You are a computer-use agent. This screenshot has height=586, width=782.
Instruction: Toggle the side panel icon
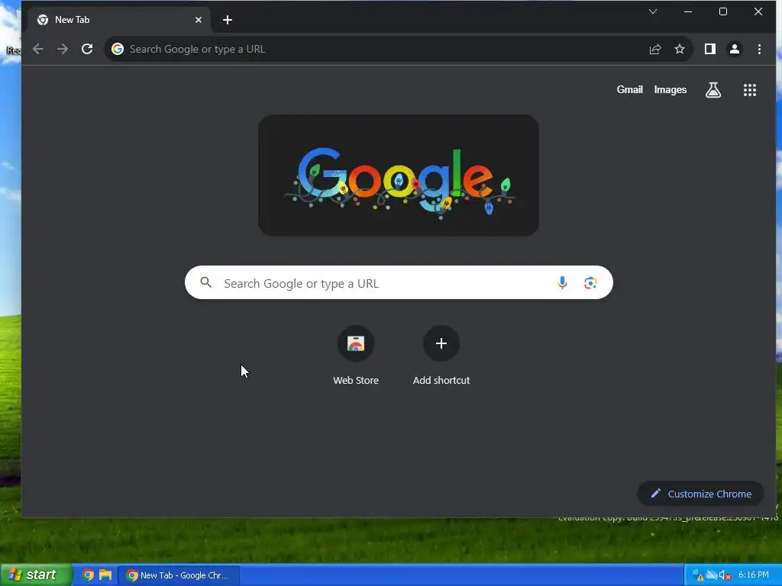coord(709,49)
